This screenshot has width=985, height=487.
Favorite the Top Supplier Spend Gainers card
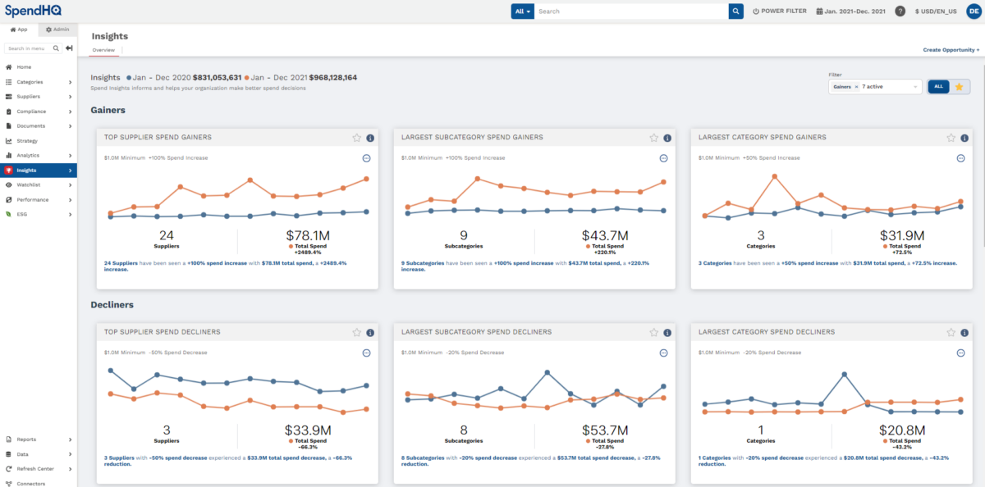pyautogui.click(x=356, y=138)
